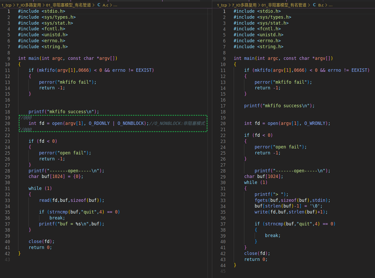Open the 7_IO多路复用 breadcrumb in the A.c pane
This screenshot has height=278, width=375.
click(29, 5)
